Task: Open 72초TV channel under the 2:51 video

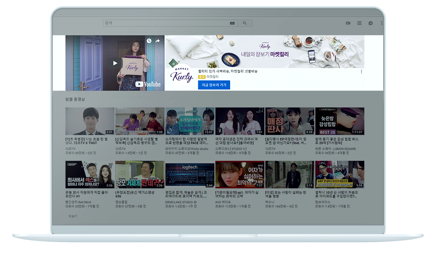Action: click(x=71, y=149)
